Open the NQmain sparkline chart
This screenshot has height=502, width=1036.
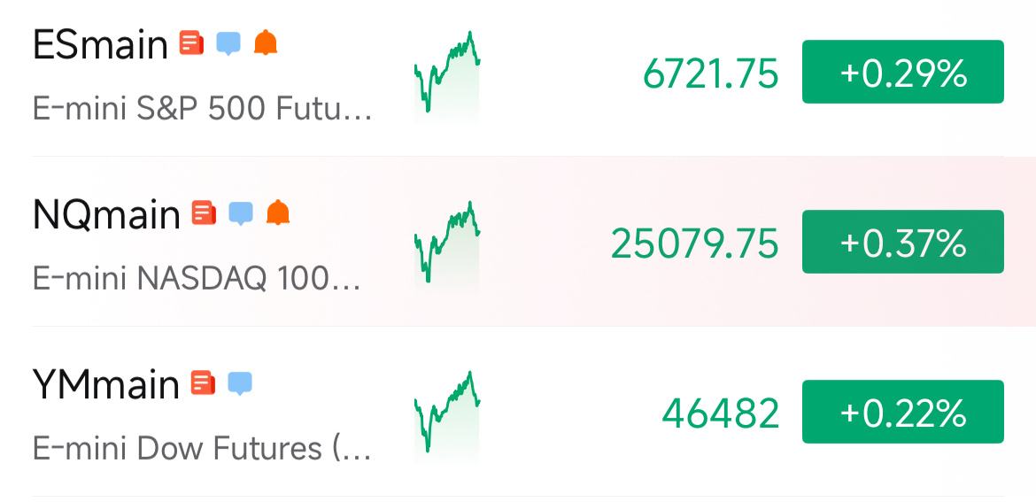(x=447, y=245)
